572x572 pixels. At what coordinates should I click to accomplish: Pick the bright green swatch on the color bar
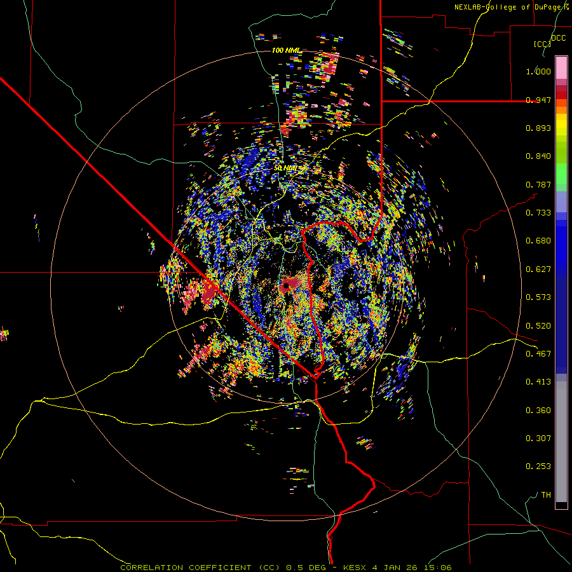pos(561,174)
